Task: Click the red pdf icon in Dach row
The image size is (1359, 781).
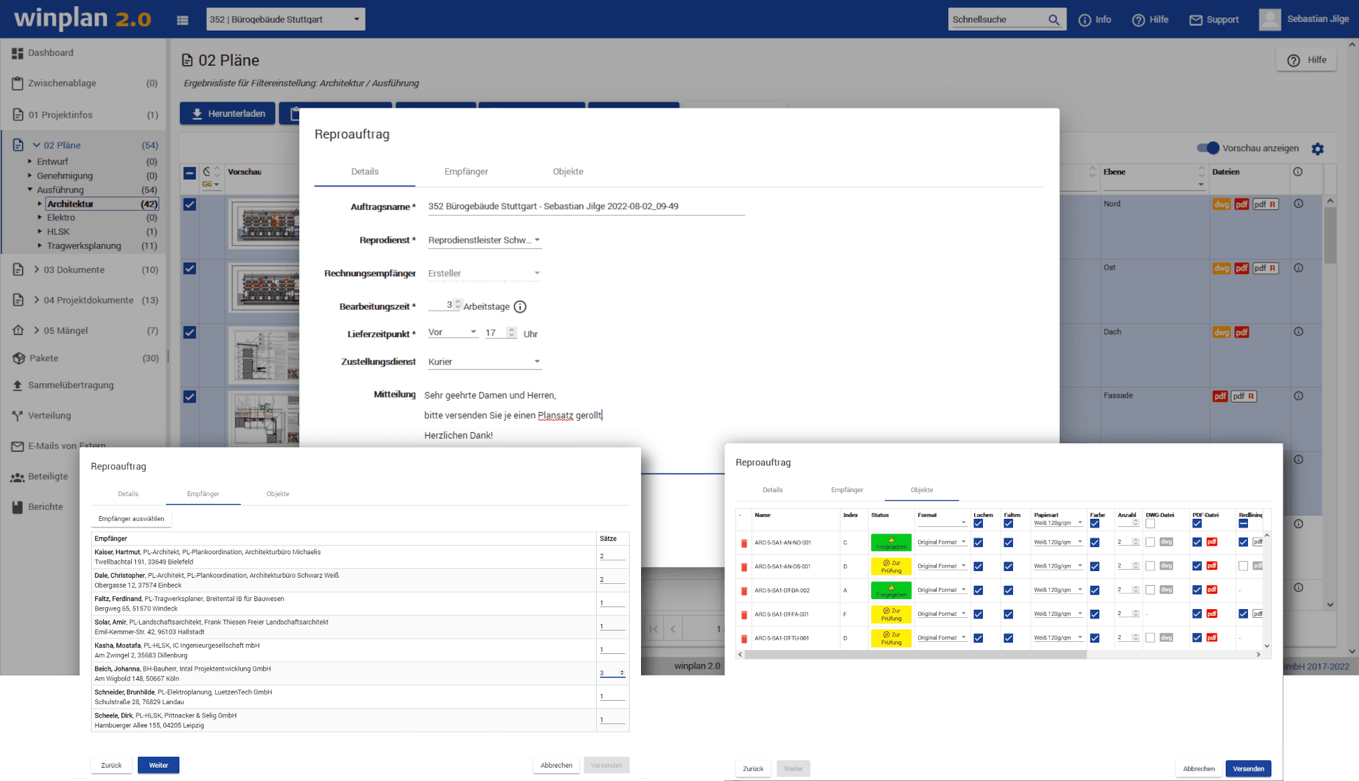Action: point(1242,332)
